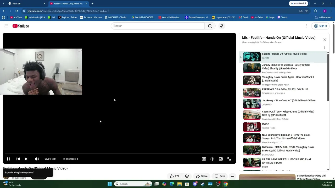Open Microsoft Edge from the taskbar
Viewport: 335px width, 188px height.
coord(172,184)
